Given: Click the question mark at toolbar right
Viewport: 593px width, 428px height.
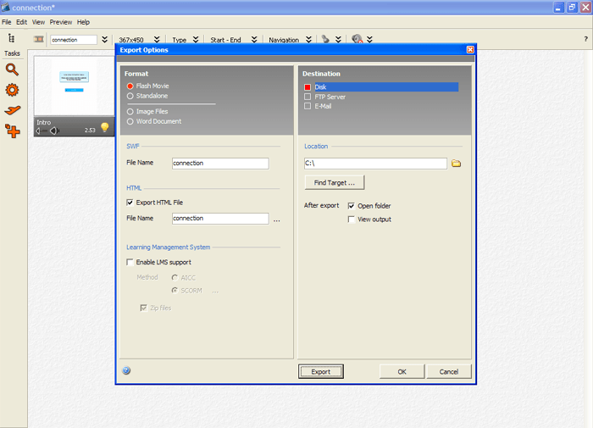Looking at the screenshot, I should pos(585,39).
